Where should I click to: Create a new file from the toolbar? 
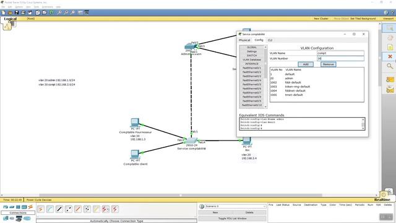tap(3, 12)
